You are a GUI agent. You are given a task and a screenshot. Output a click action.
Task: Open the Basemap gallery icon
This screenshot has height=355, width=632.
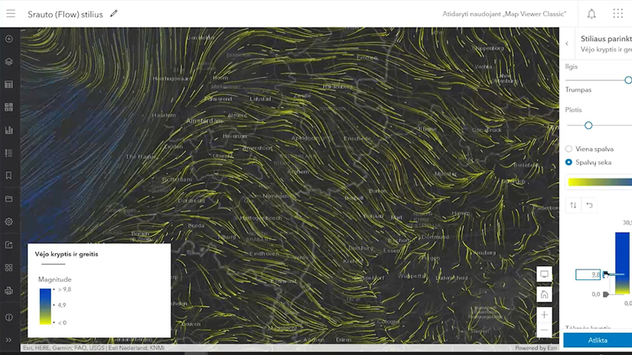coord(9,108)
